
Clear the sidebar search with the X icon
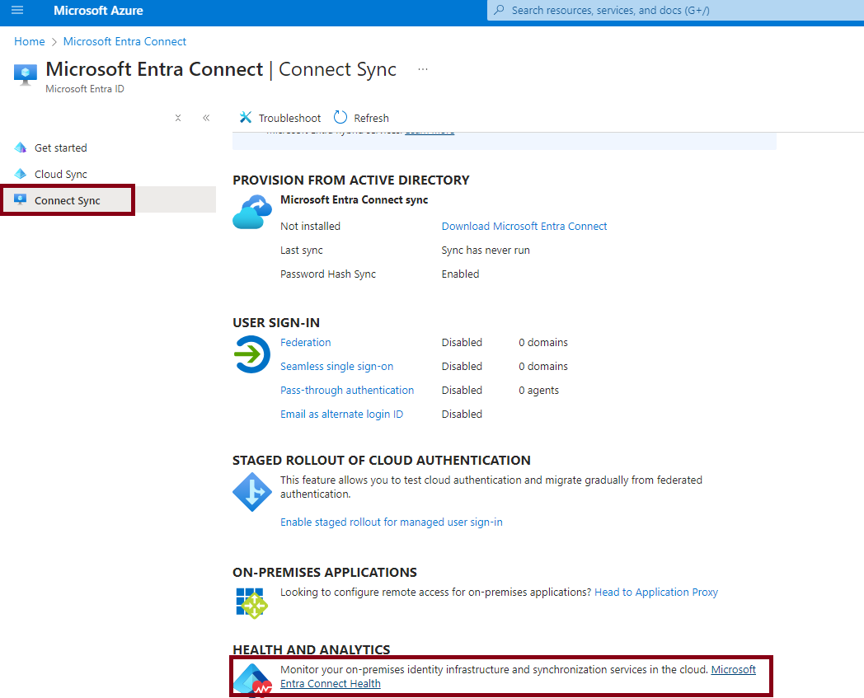coord(178,118)
